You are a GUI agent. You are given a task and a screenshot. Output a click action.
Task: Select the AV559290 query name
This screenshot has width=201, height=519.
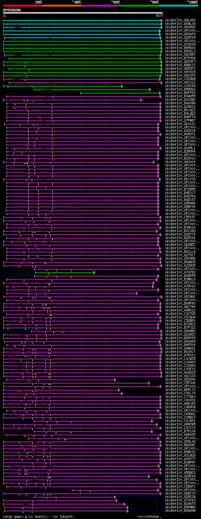click(12, 10)
